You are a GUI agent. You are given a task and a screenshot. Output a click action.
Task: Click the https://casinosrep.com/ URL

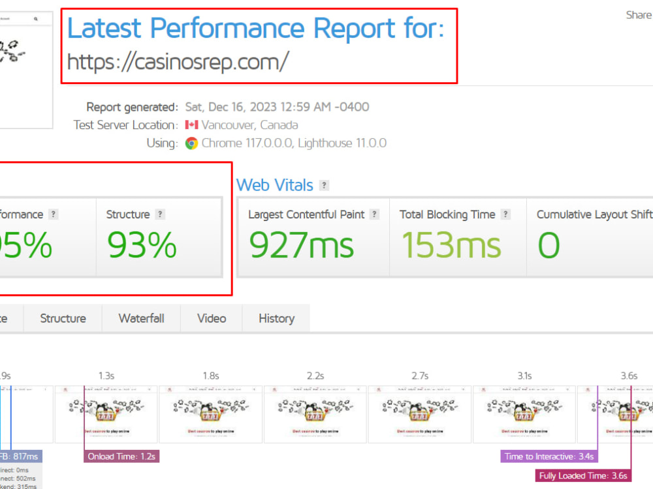pyautogui.click(x=178, y=62)
